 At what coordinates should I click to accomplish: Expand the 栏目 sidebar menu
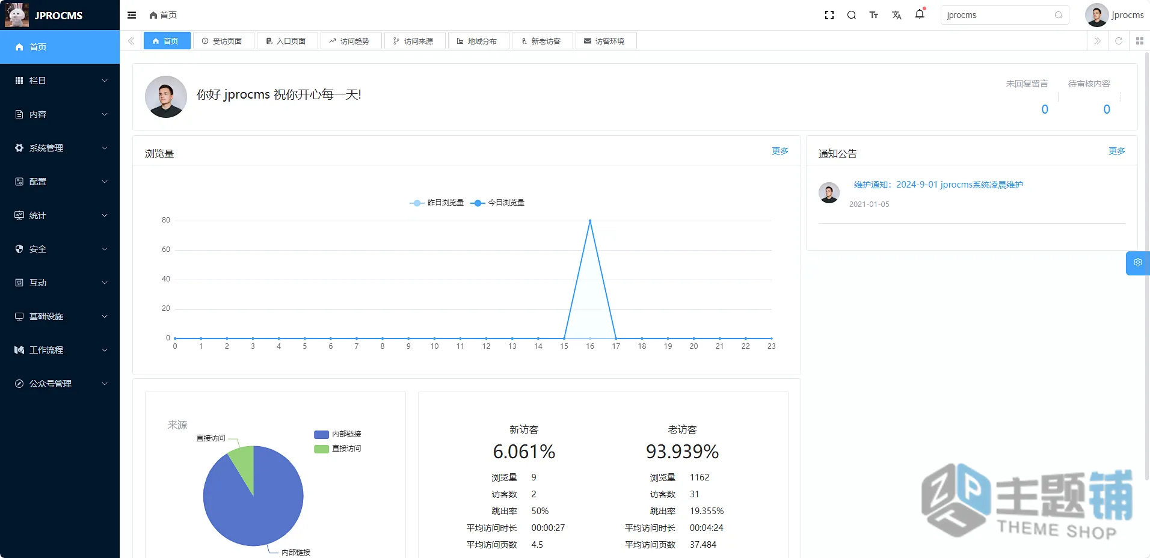pyautogui.click(x=60, y=81)
